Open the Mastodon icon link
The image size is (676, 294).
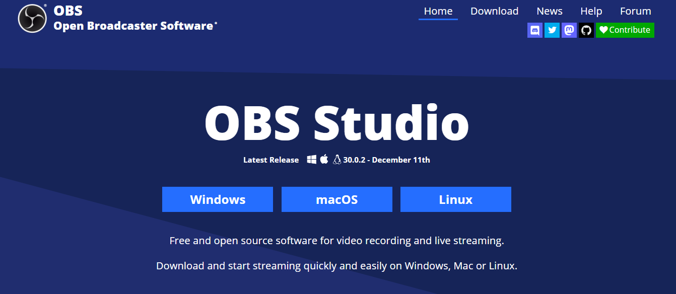click(569, 30)
